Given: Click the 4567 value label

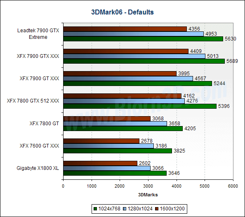Looking at the screenshot, I should [x=200, y=79].
